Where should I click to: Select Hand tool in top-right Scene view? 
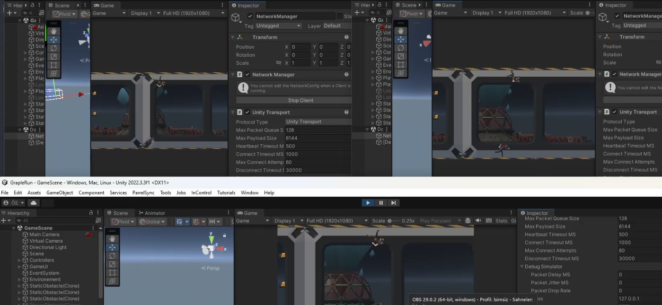coord(401,31)
